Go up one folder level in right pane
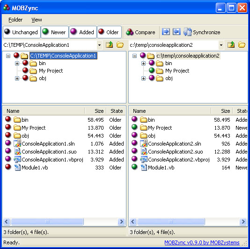 coord(231,45)
